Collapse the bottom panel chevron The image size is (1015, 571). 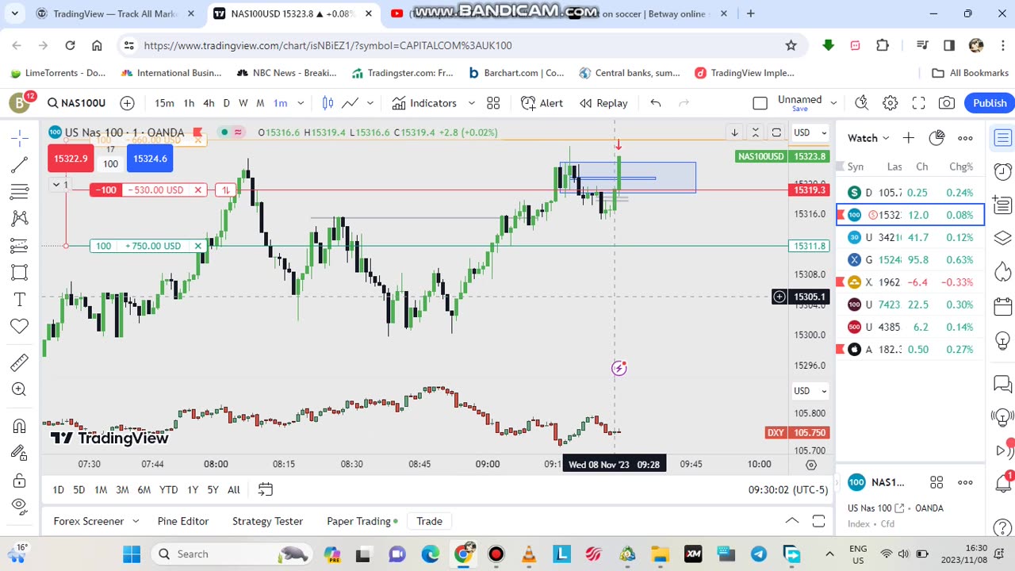(x=791, y=521)
